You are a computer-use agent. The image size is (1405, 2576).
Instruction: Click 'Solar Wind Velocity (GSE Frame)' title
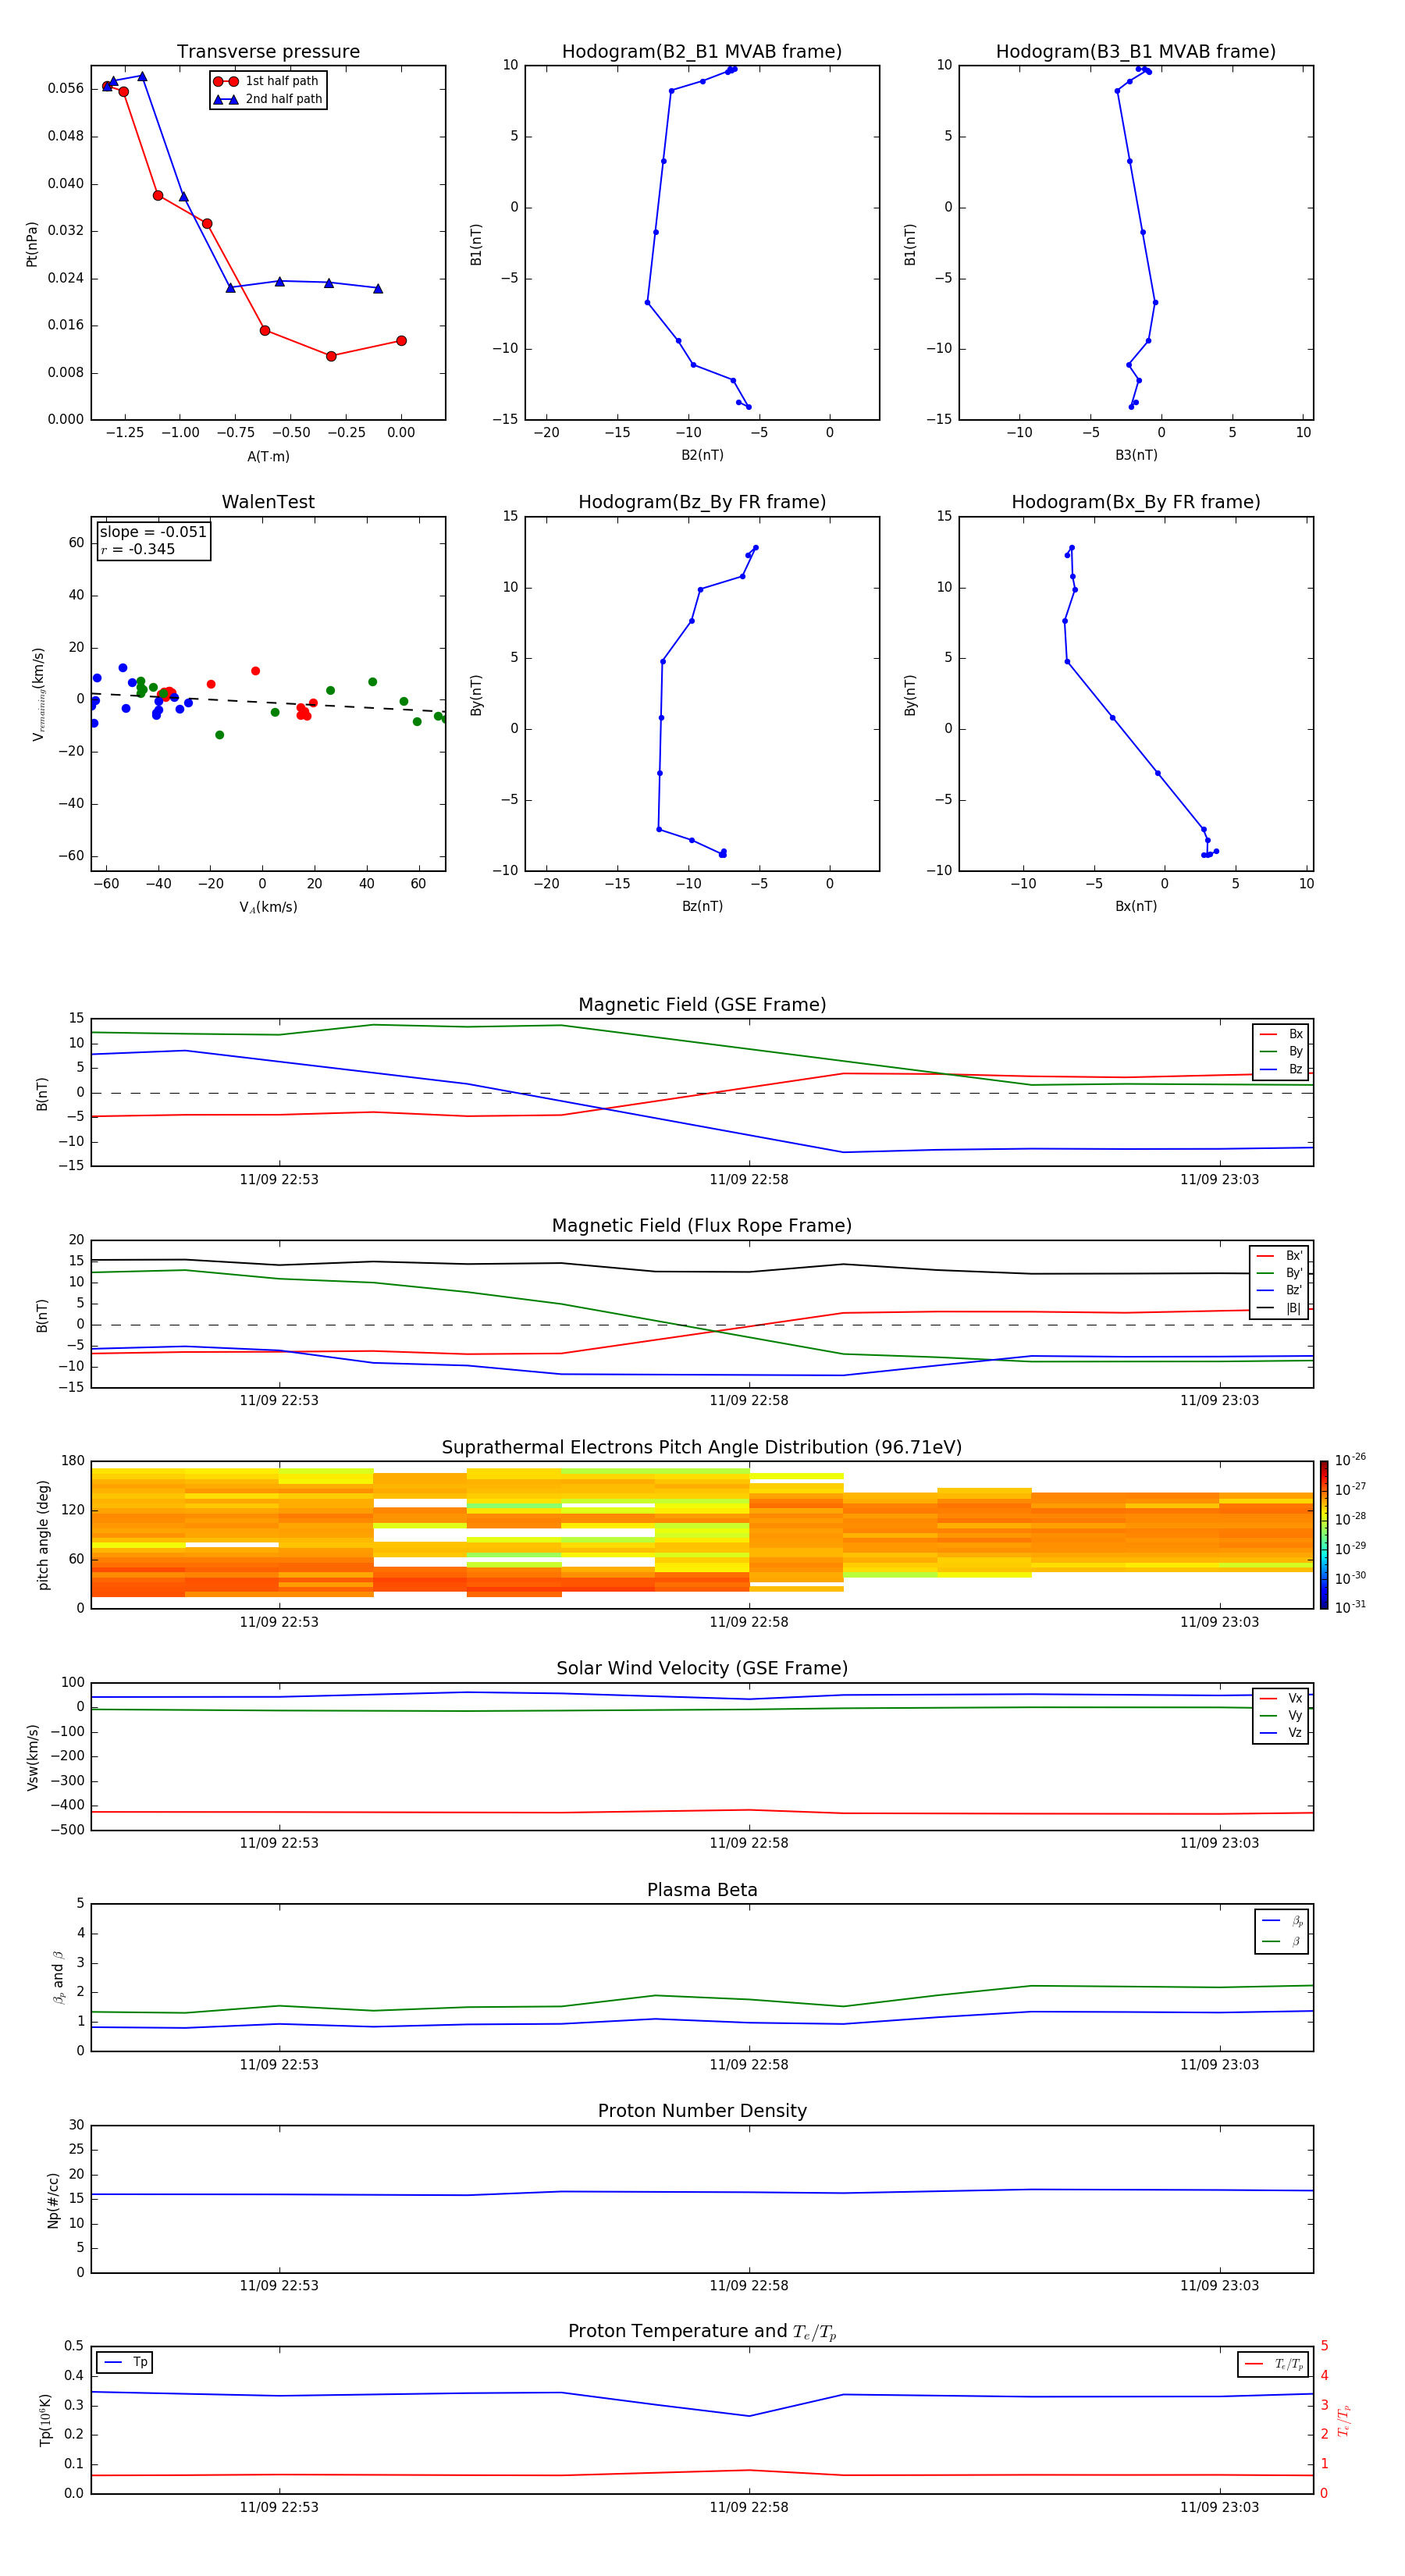tap(702, 1669)
